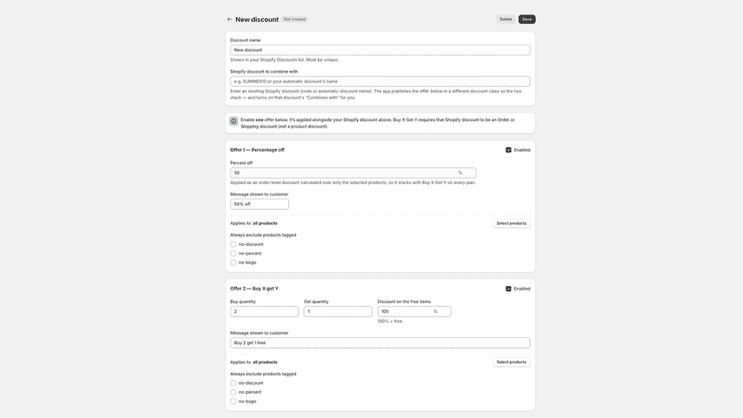Image resolution: width=743 pixels, height=418 pixels.
Task: Check no-bogo under Offer 2
Action: (233, 402)
